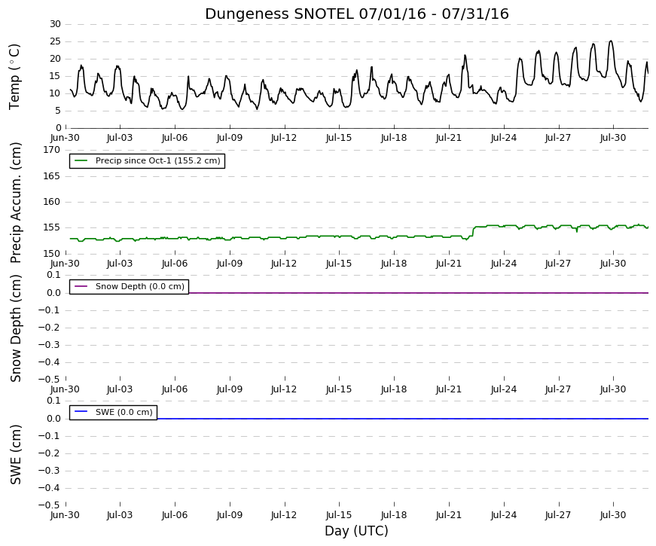Click Jul-09 tick under snow depth chart
This screenshot has height=546, width=656.
pyautogui.click(x=229, y=389)
